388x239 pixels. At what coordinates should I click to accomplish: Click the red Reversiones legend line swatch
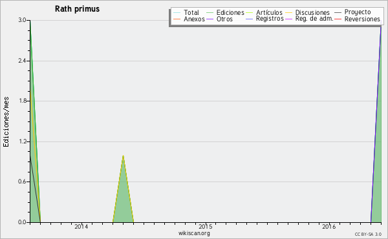pyautogui.click(x=338, y=19)
